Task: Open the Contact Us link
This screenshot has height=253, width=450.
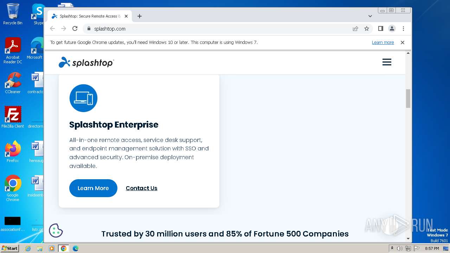Action: (x=142, y=188)
